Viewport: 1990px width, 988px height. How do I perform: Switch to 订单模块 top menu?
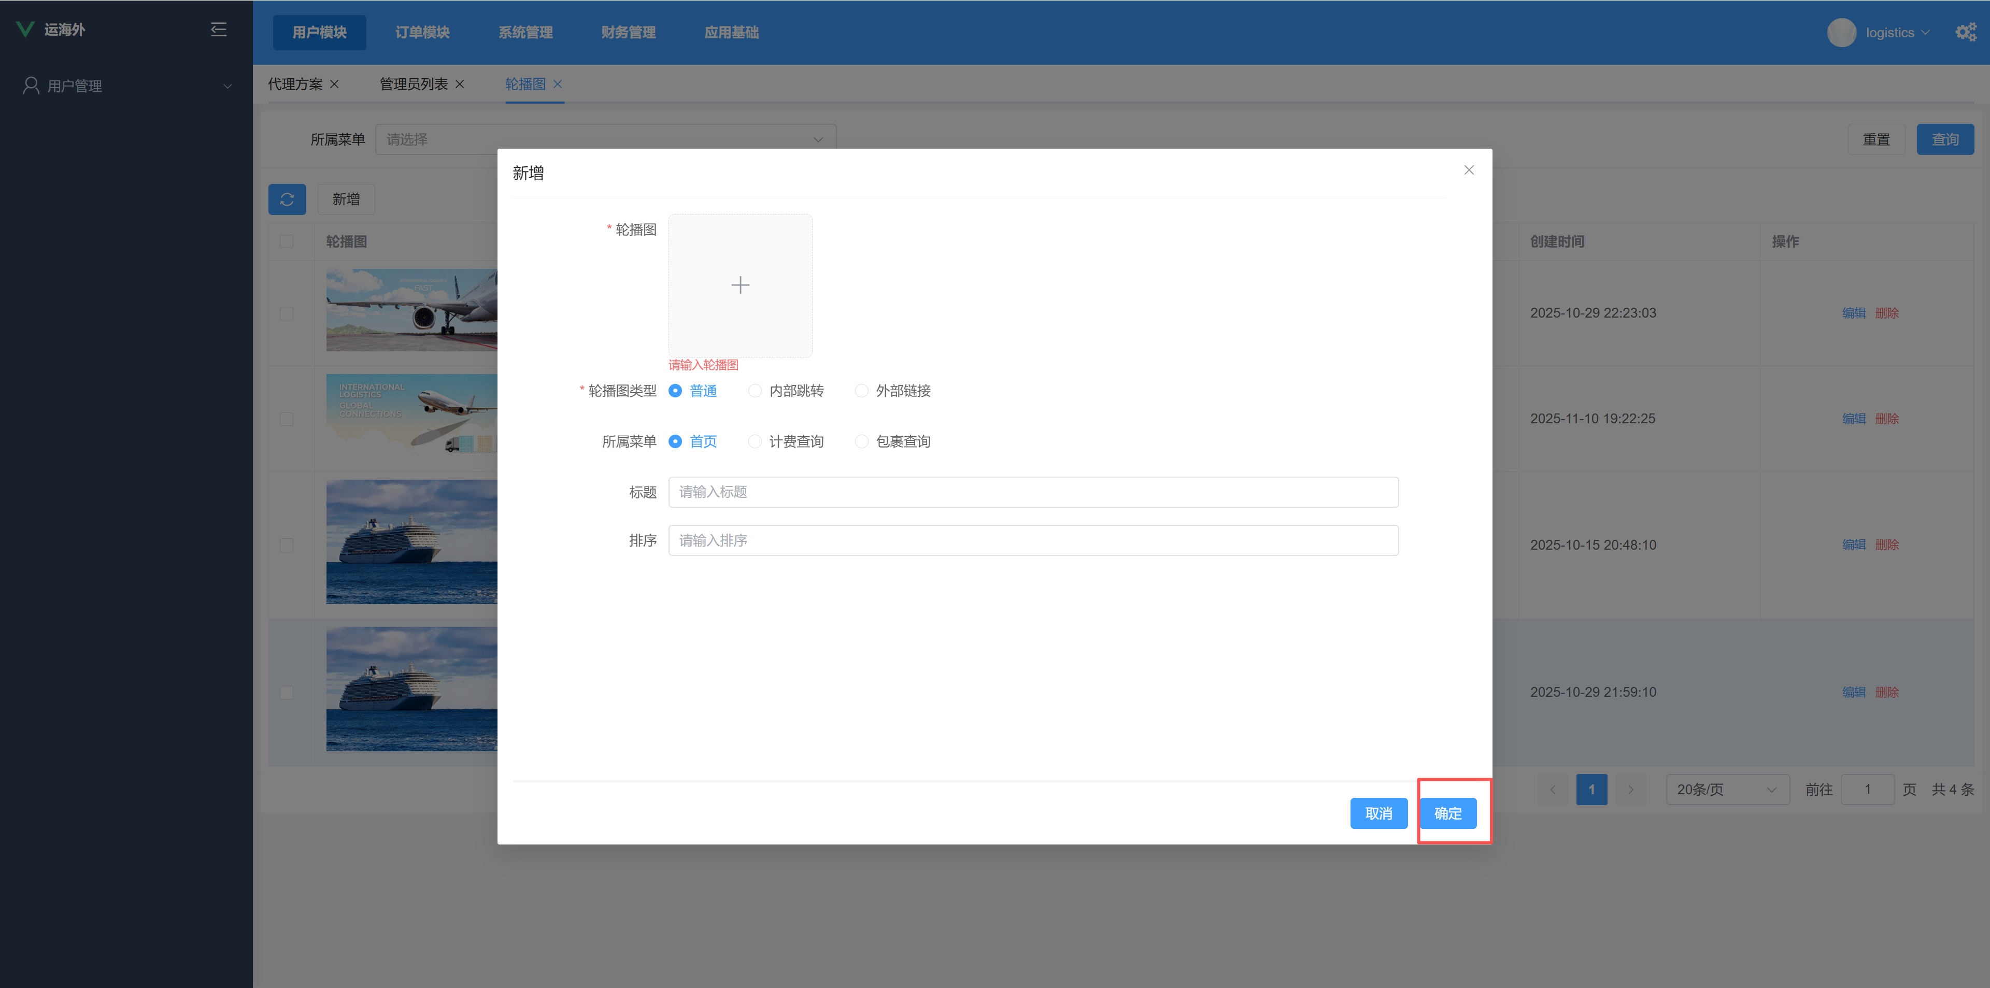click(422, 33)
